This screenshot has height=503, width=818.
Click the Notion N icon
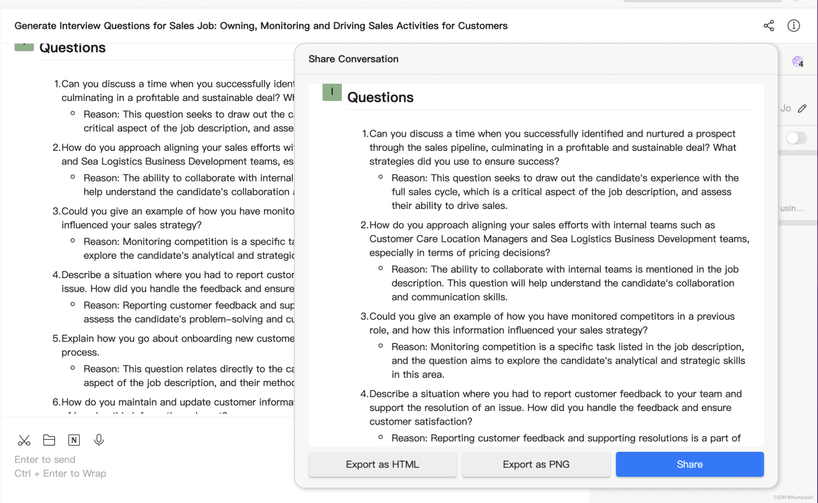coord(74,440)
